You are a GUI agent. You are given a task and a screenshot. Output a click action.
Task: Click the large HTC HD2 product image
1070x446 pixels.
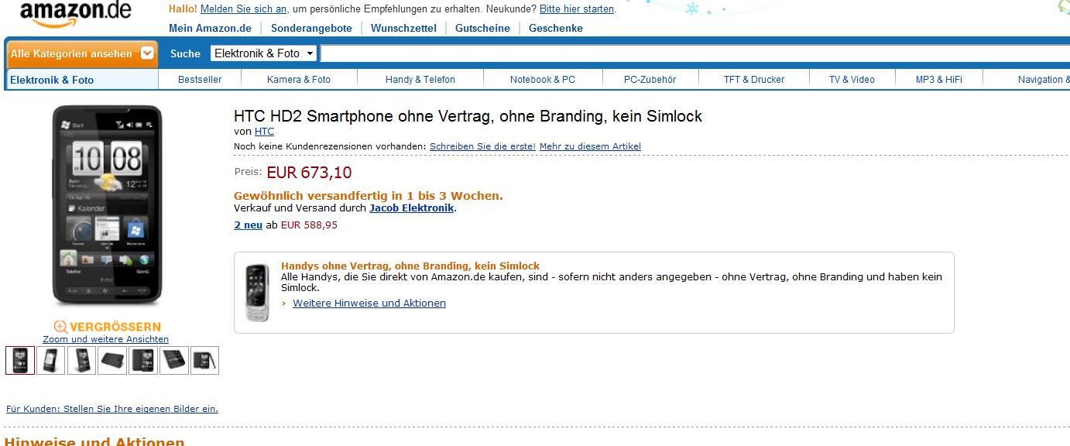(108, 205)
